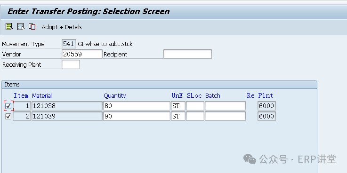Click the SLoc field for material 121038
This screenshot has width=347, height=173.
pos(195,106)
